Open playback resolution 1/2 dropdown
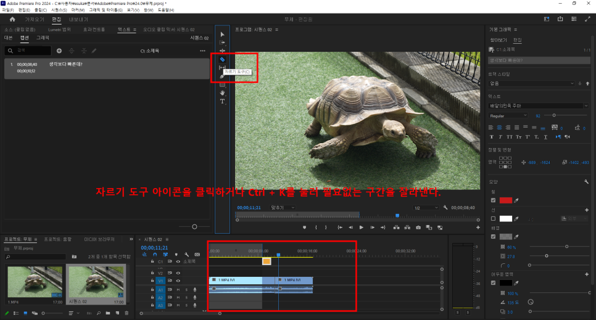Image resolution: width=596 pixels, height=320 pixels. (x=426, y=208)
